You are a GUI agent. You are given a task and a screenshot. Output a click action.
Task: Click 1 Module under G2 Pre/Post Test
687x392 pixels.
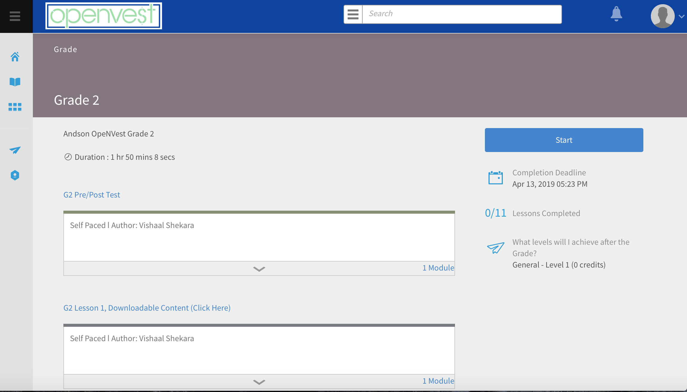point(438,268)
